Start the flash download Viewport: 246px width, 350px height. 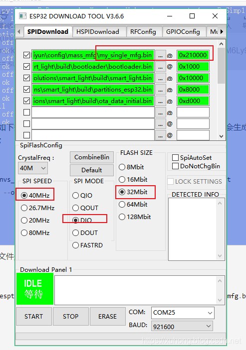(x=34, y=316)
